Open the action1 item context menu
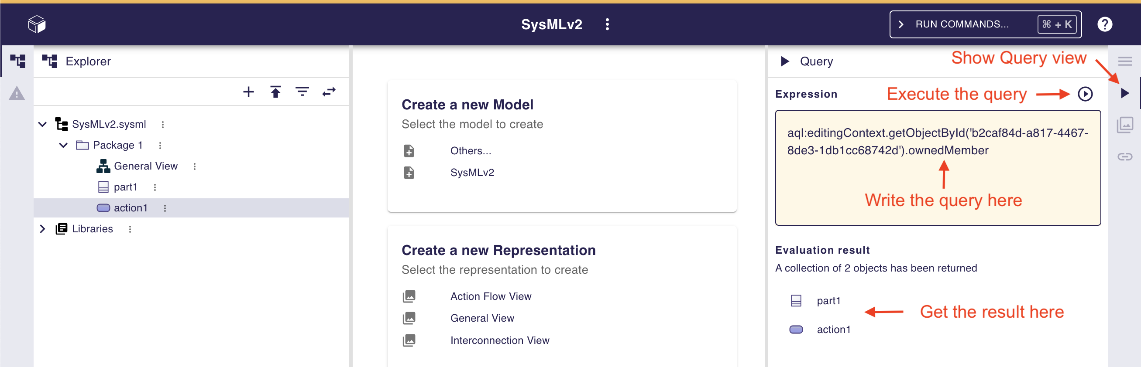This screenshot has height=367, width=1141. [x=165, y=208]
